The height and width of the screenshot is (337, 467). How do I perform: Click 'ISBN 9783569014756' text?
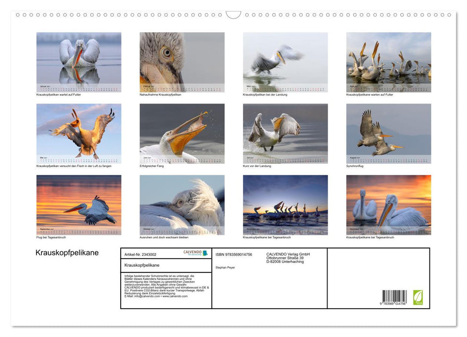(x=234, y=254)
